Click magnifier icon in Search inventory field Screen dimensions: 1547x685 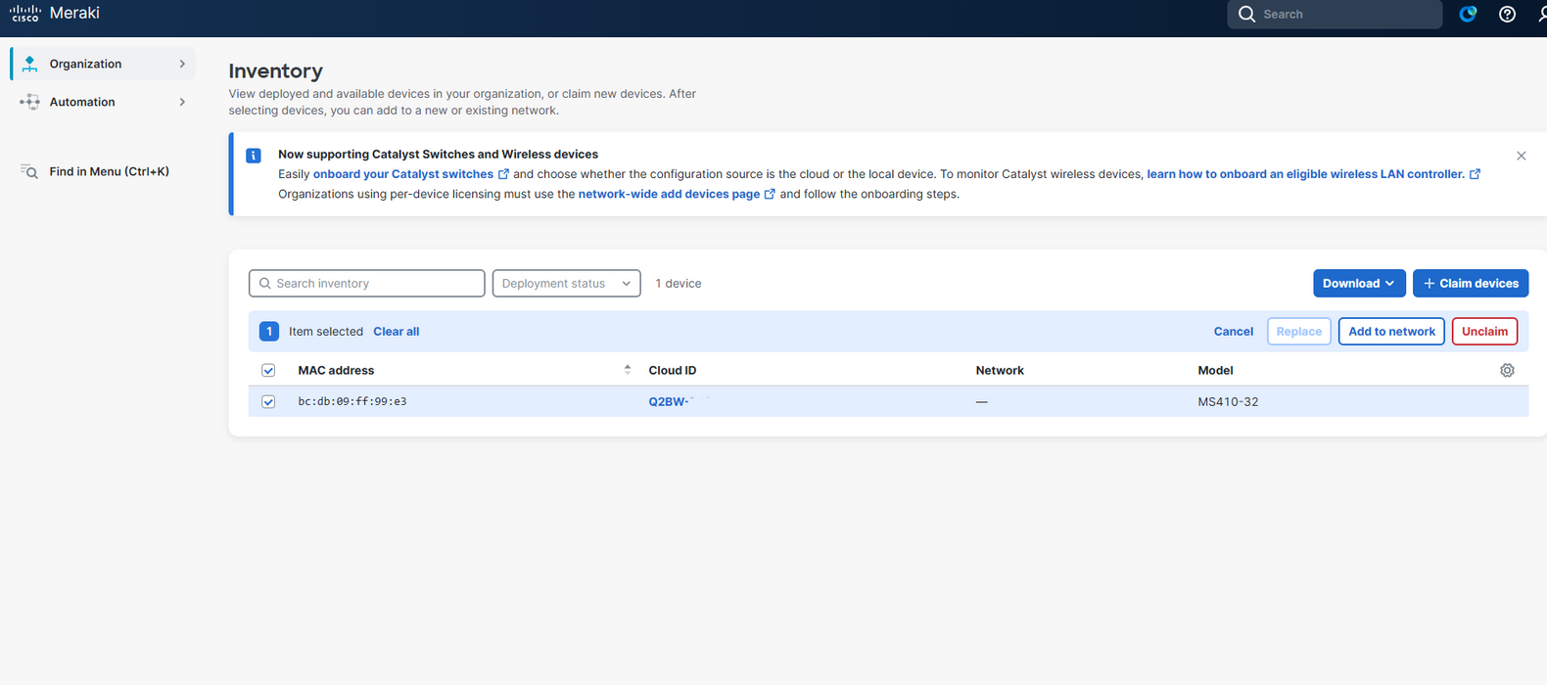pos(264,284)
